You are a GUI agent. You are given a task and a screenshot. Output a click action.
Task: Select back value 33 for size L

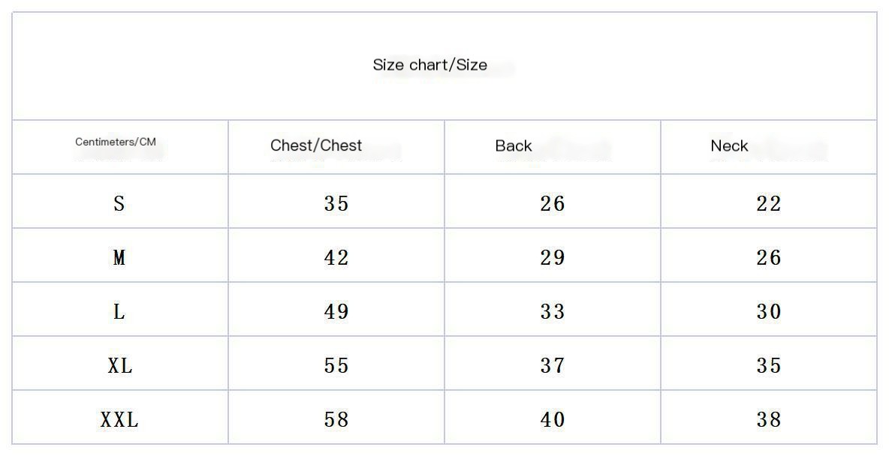553,312
